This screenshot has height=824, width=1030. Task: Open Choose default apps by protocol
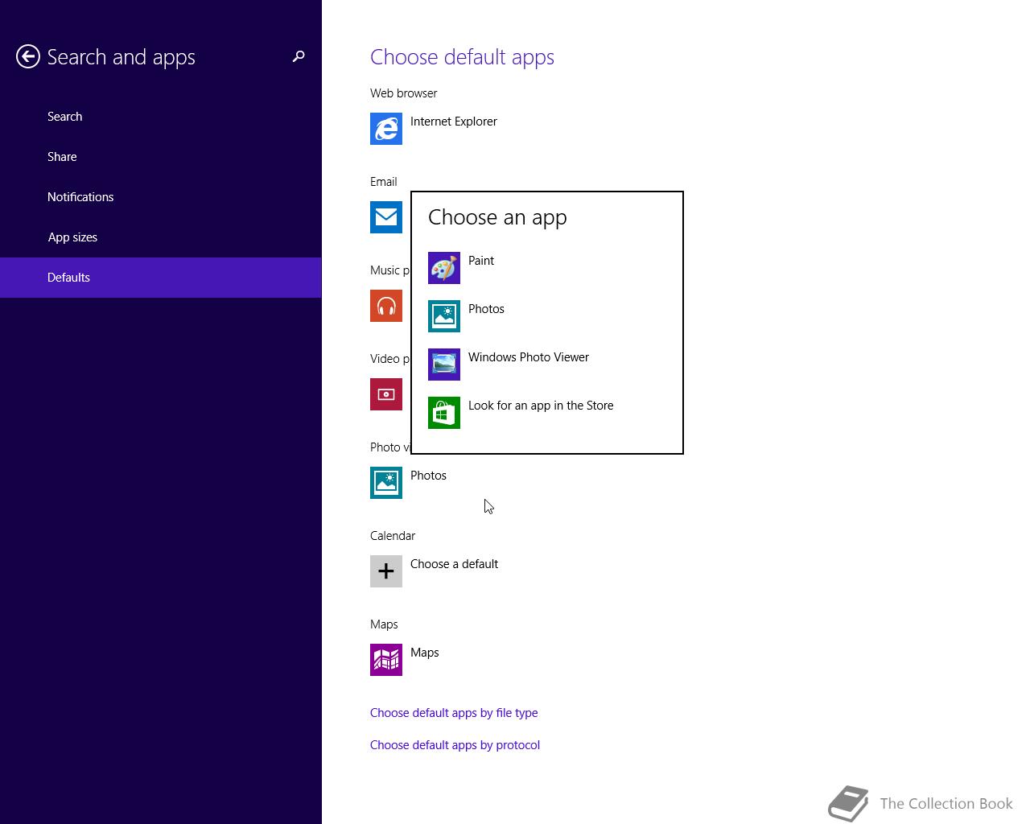(455, 745)
